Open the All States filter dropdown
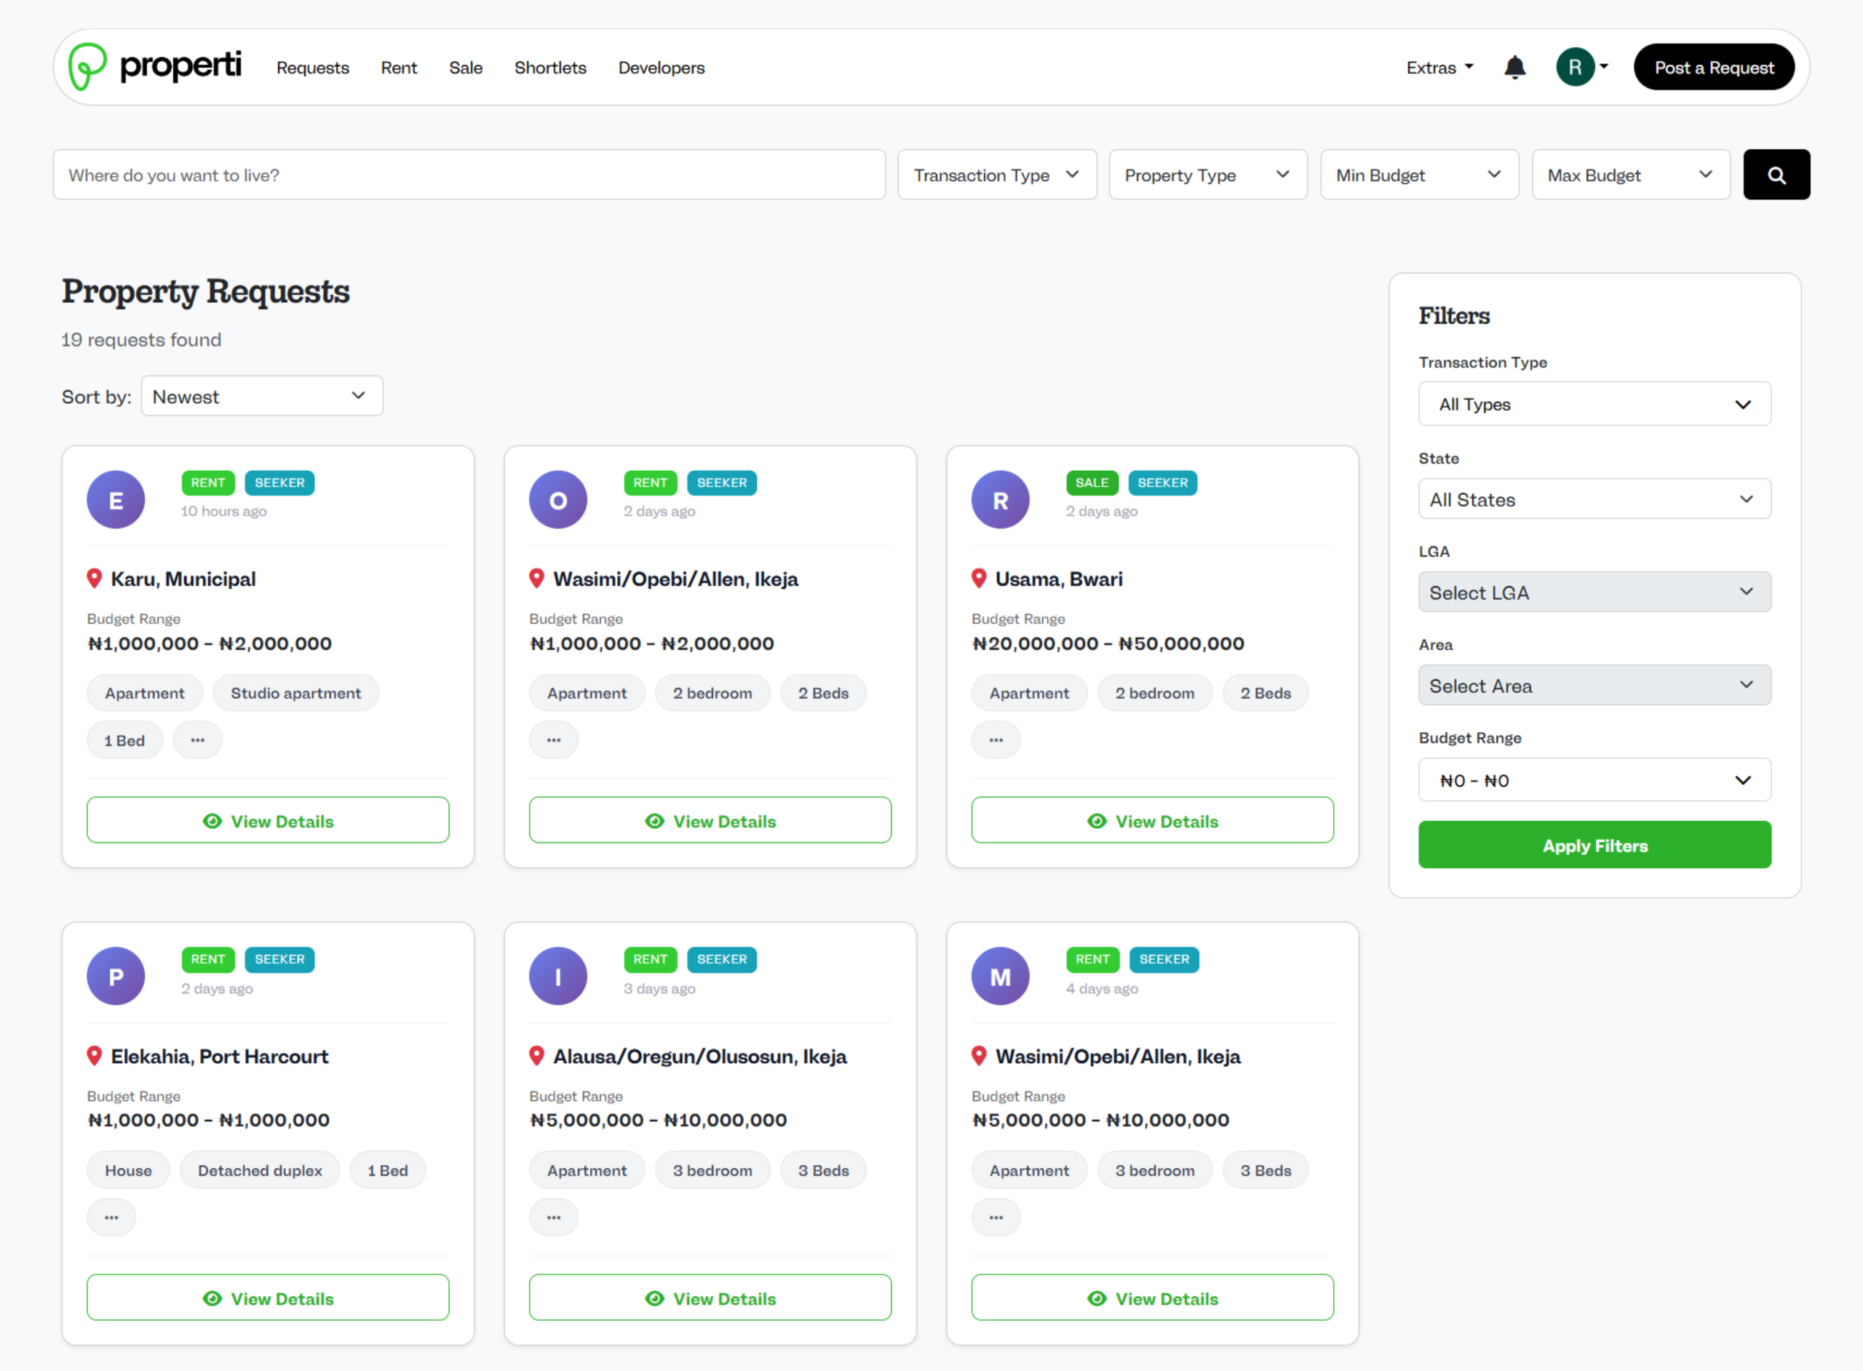The image size is (1863, 1371). 1594,500
